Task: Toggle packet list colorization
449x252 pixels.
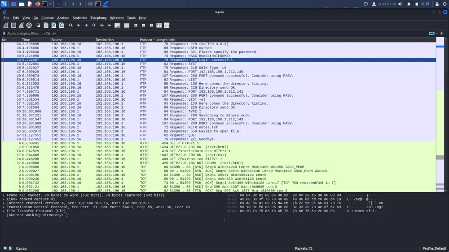Action: (126, 26)
